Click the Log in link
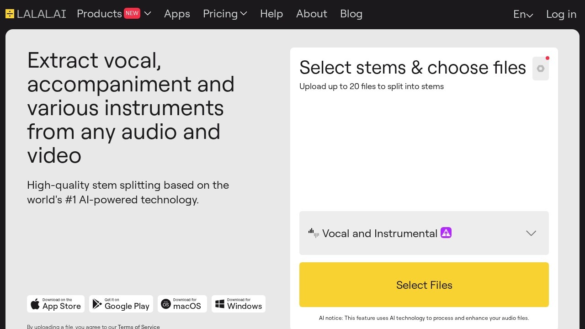This screenshot has height=329, width=585. tap(561, 14)
